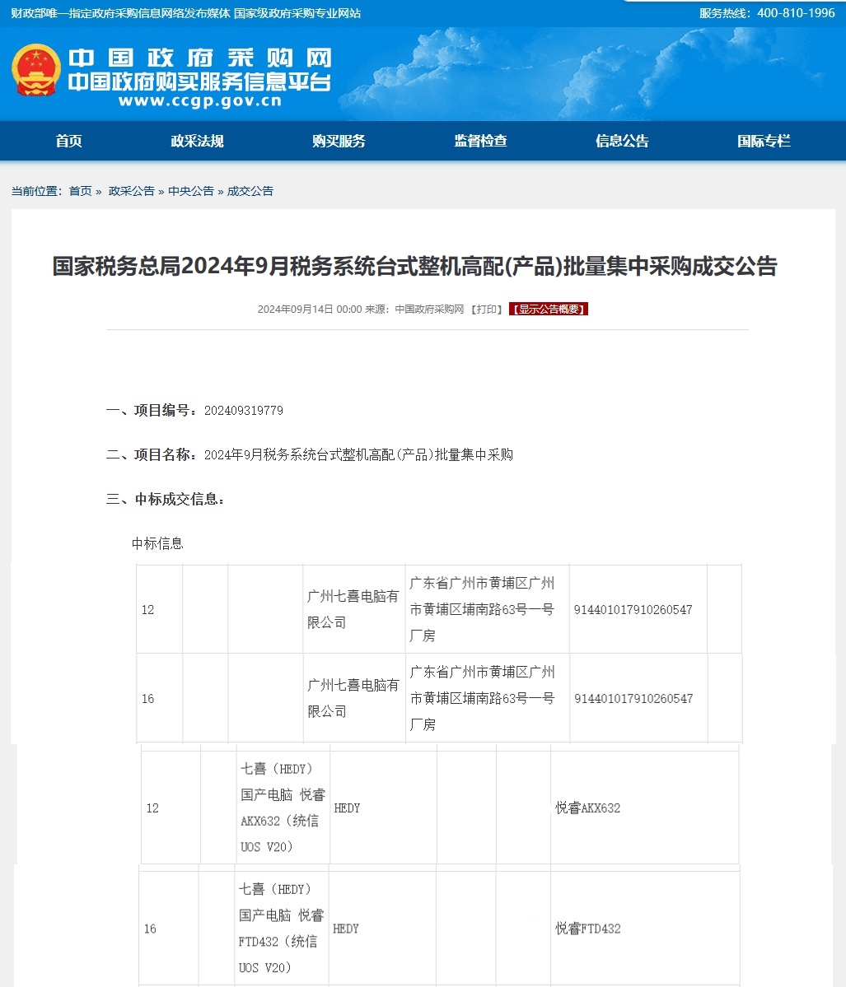The width and height of the screenshot is (846, 987).
Task: Click the publish date 2024年09月14日 00:00
Action: (310, 309)
